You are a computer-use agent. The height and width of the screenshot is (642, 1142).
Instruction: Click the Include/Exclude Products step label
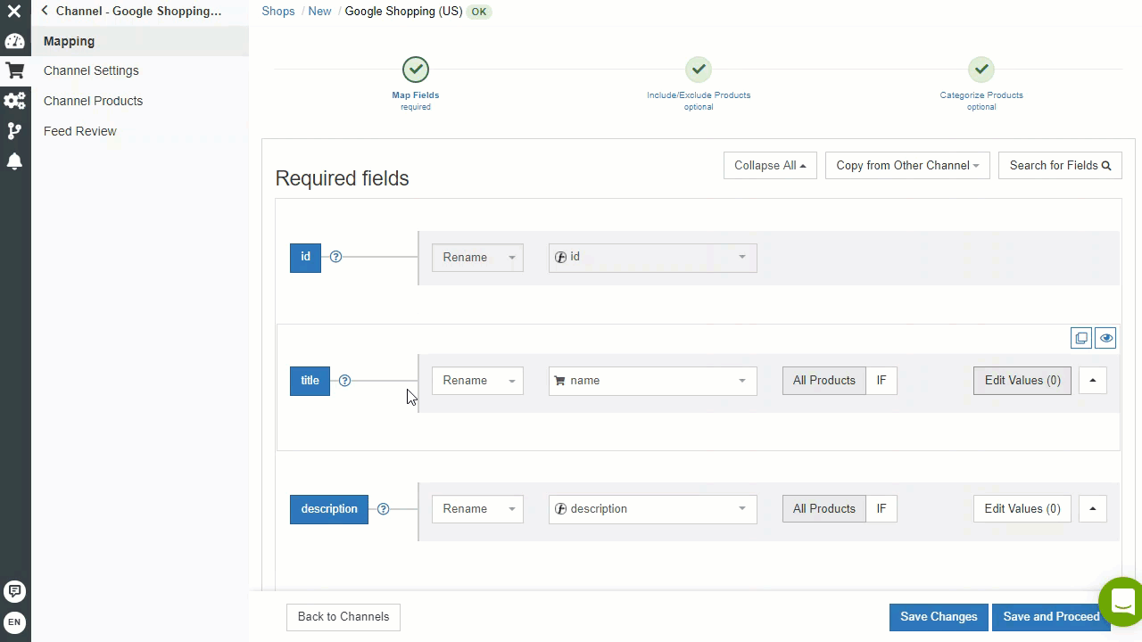pos(699,95)
